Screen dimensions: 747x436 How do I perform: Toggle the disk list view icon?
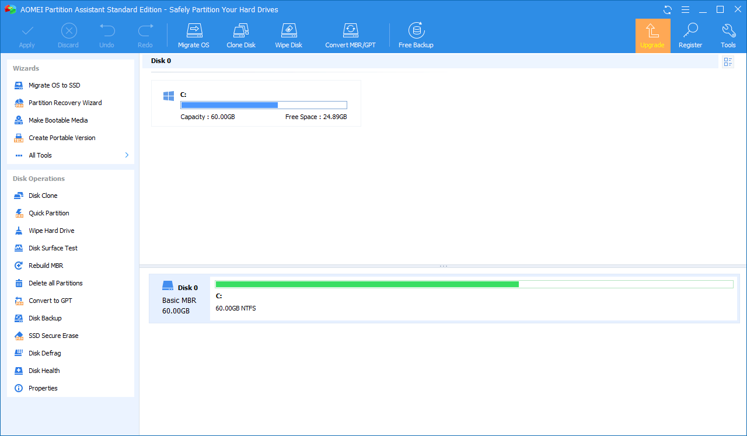(728, 62)
